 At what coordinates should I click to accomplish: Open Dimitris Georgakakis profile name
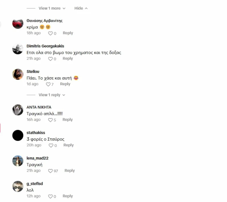pos(45,46)
